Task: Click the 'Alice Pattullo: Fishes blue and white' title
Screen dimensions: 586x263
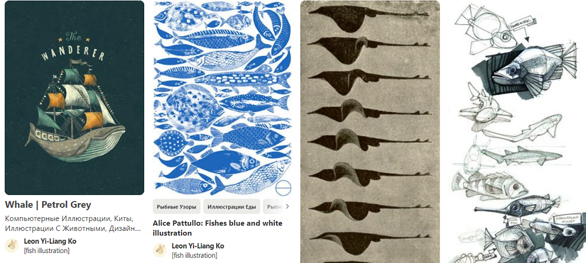Action: point(217,228)
